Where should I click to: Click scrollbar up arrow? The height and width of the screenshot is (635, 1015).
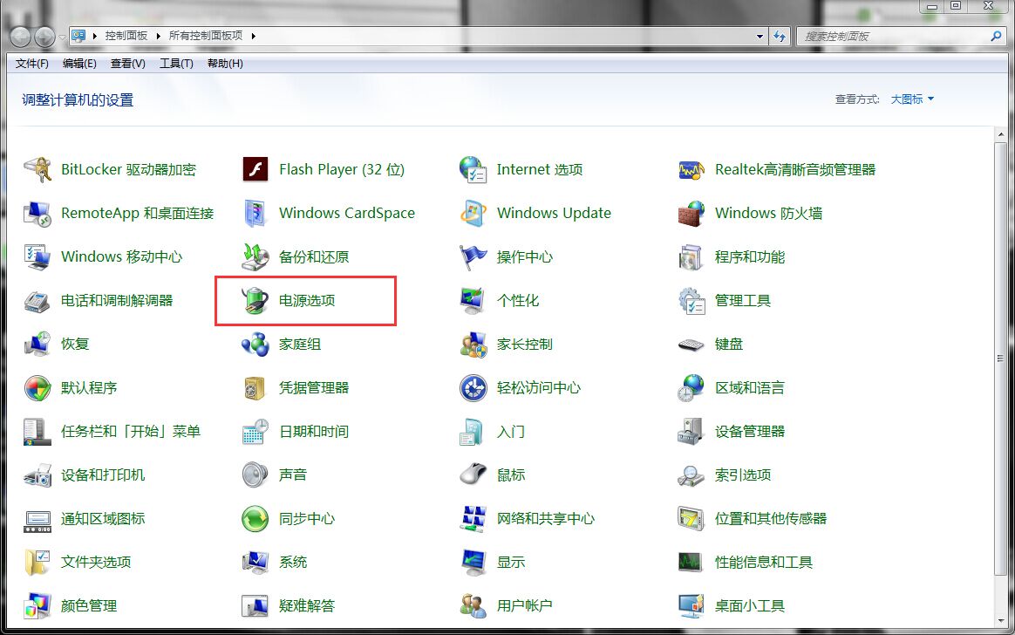1001,134
